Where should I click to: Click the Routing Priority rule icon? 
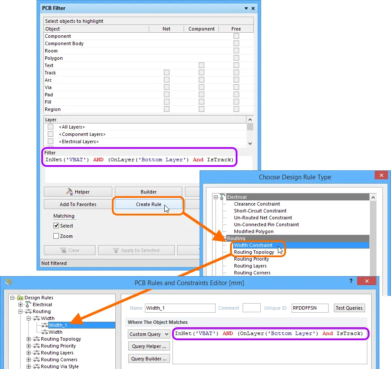[37, 346]
